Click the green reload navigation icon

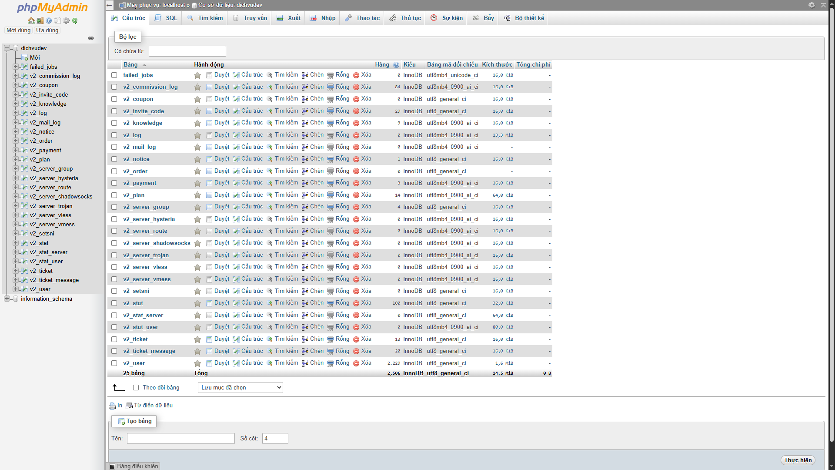click(x=75, y=20)
